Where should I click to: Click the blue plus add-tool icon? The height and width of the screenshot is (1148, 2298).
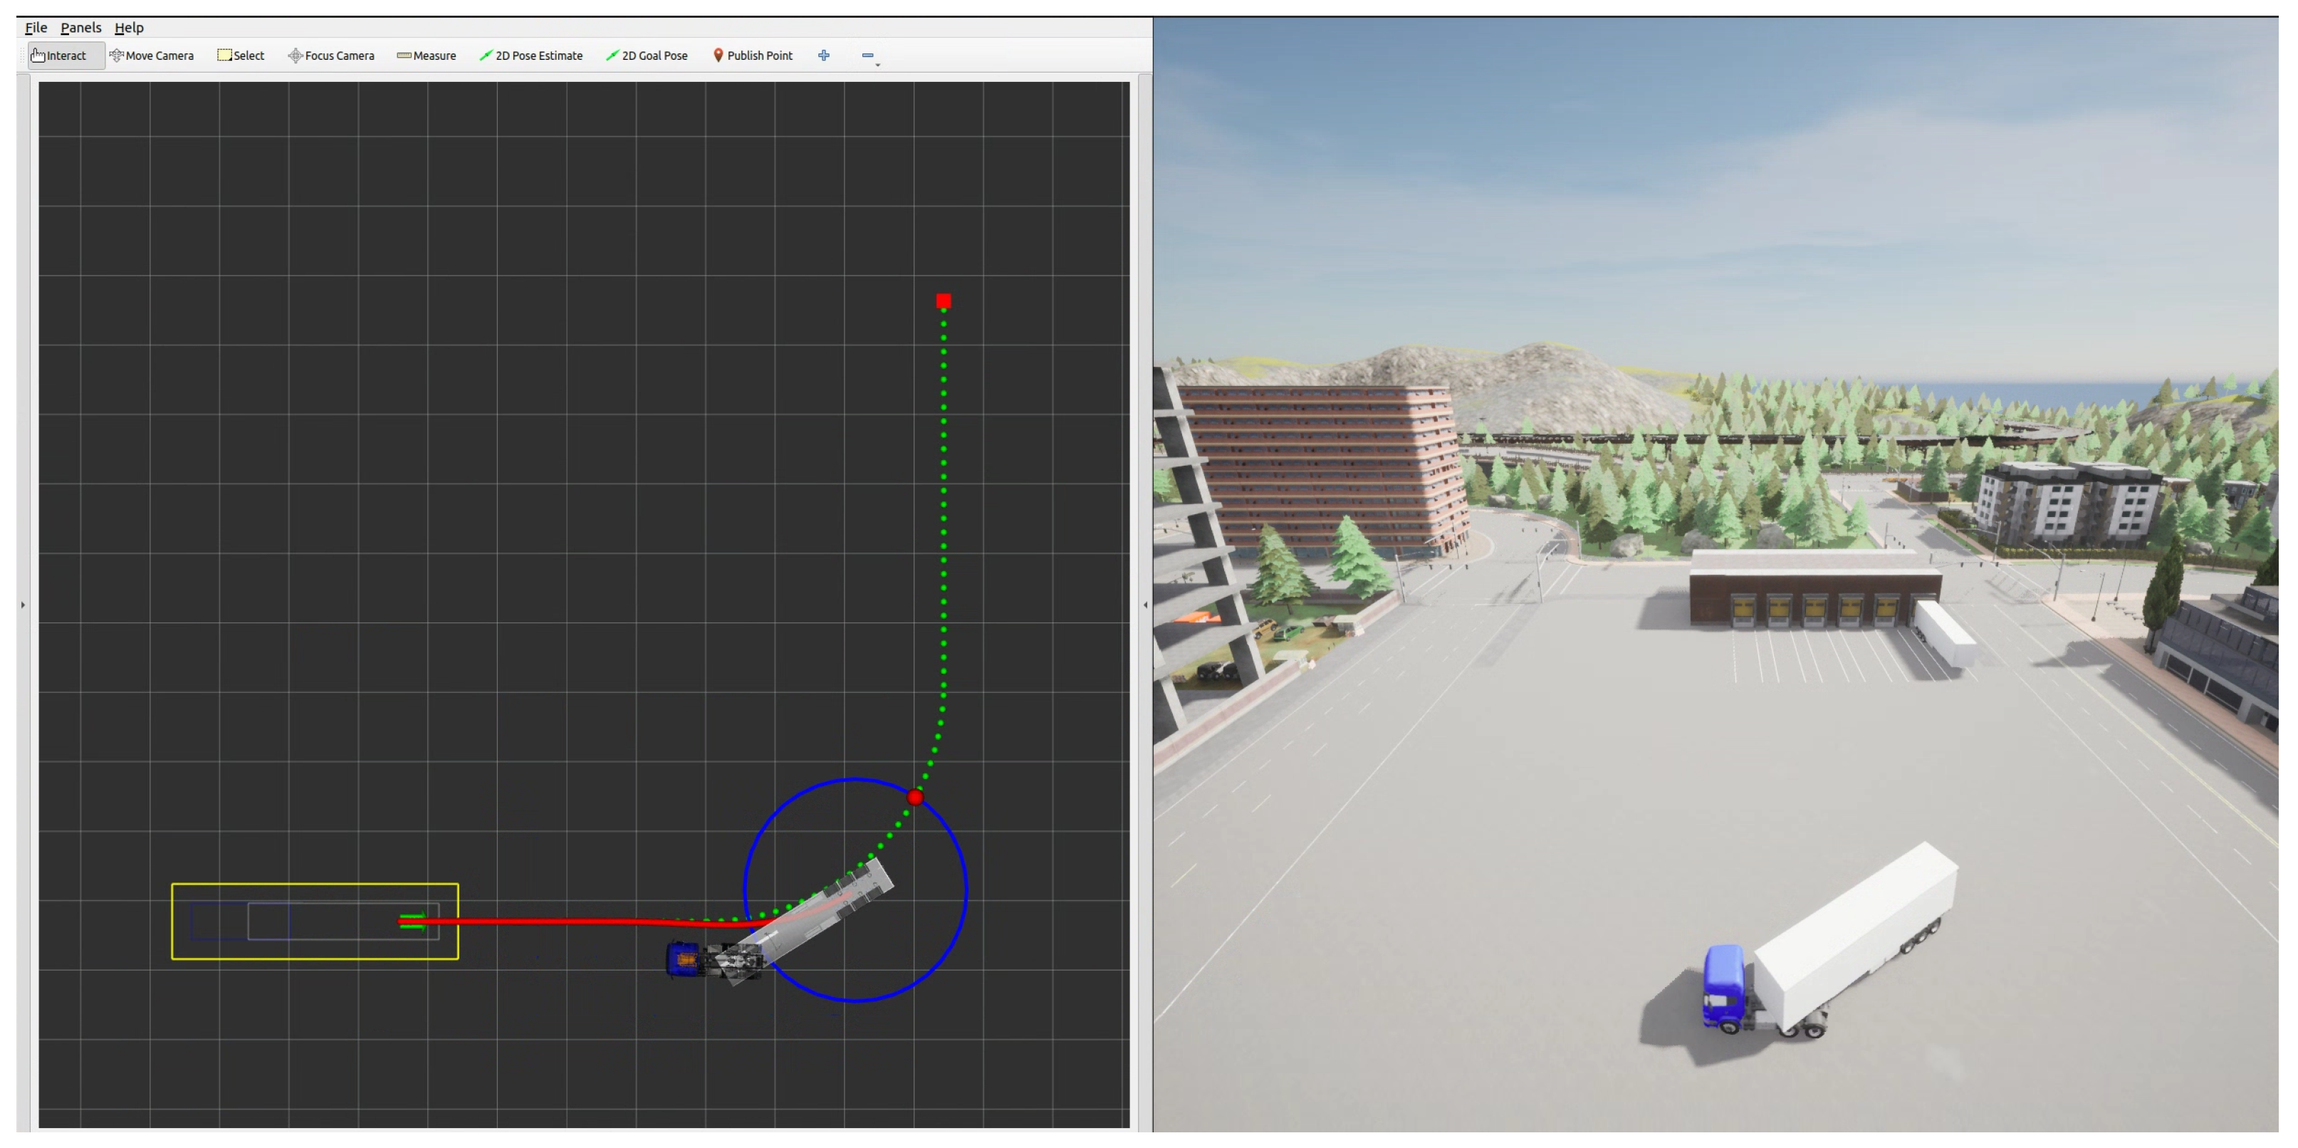pos(823,56)
